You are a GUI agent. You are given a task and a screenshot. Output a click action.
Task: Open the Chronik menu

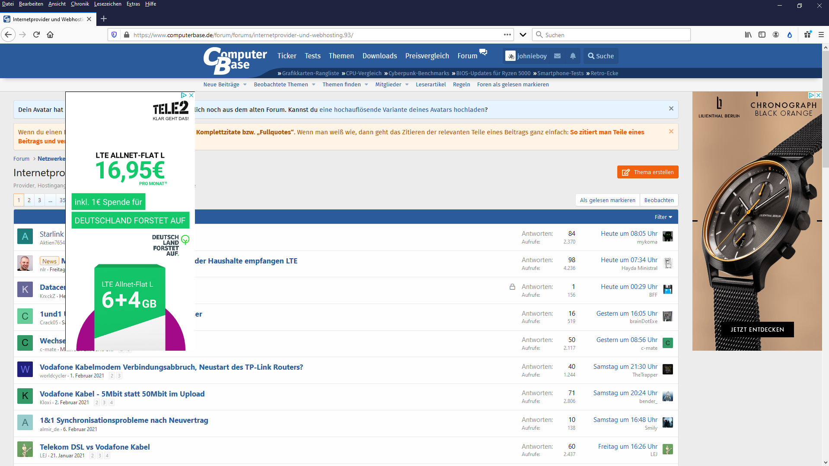click(x=80, y=4)
